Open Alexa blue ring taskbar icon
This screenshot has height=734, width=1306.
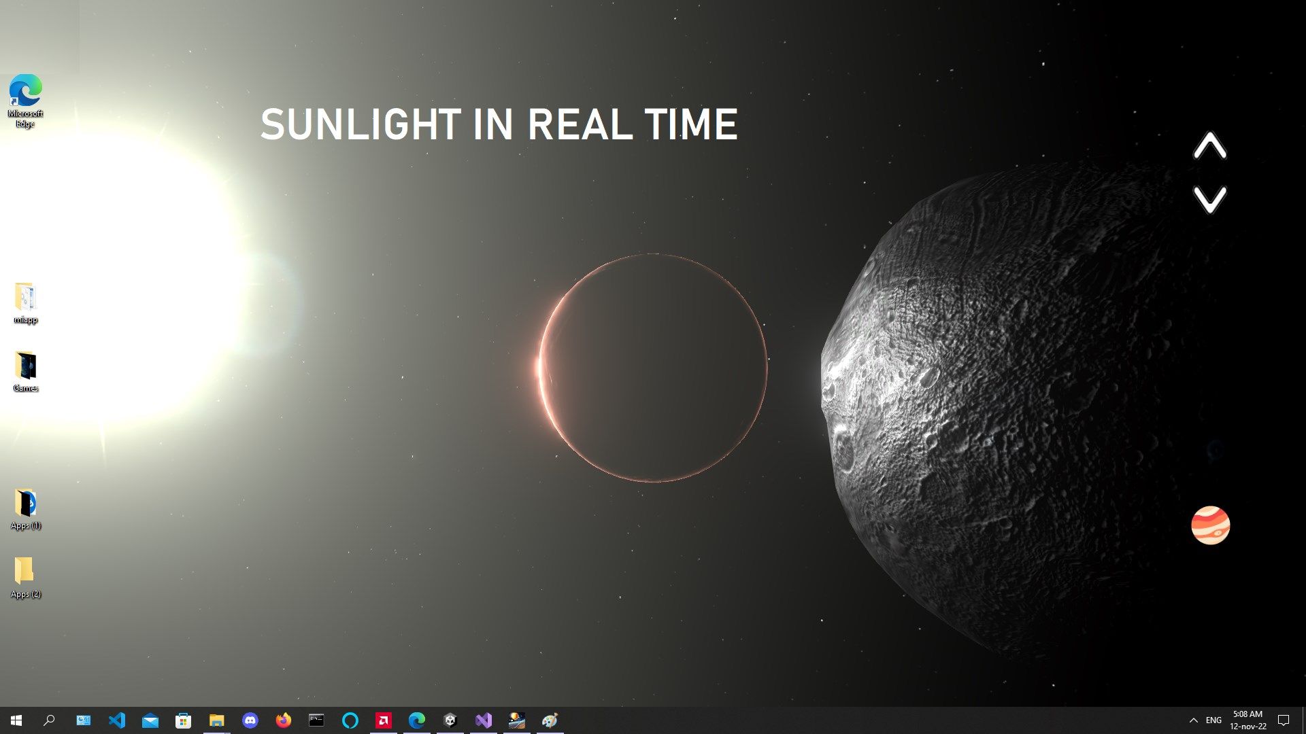pyautogui.click(x=350, y=720)
